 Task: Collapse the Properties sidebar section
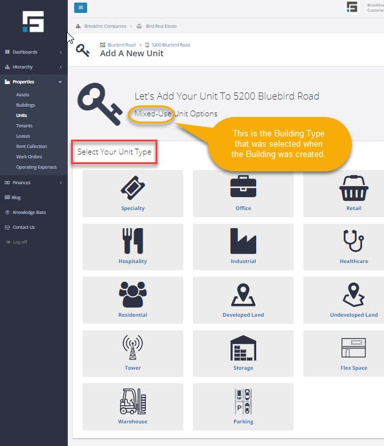pyautogui.click(x=34, y=82)
